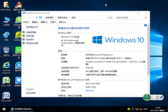The image size is (168, 112).
Task: Click the 搜索控制面板 search field
Action: point(129,17)
